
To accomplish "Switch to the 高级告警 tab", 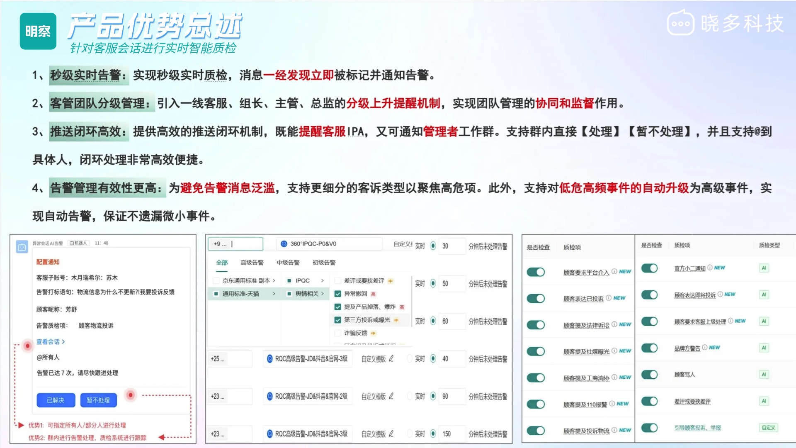I will (x=252, y=262).
